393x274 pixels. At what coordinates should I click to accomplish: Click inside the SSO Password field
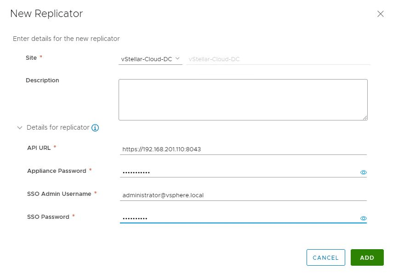pos(239,218)
